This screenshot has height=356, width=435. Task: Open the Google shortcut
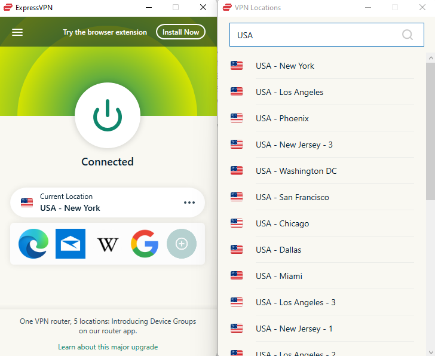click(x=145, y=244)
